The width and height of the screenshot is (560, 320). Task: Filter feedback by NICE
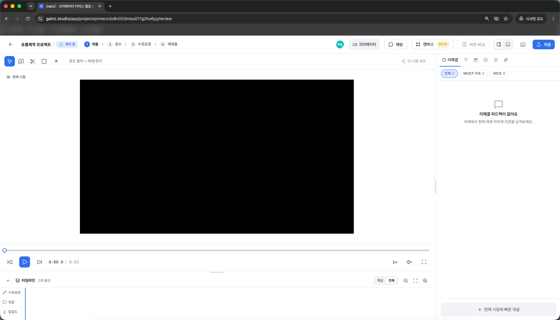coord(499,74)
